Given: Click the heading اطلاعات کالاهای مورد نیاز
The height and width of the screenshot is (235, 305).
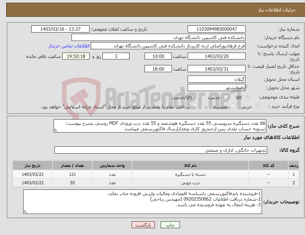Looking at the screenshot, I should tap(272, 137).
